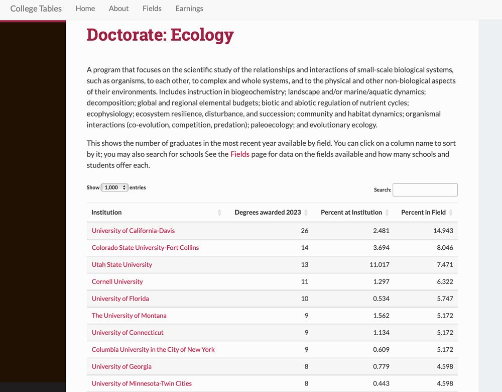The width and height of the screenshot is (502, 392).
Task: Open University of Georgia link
Action: (121, 367)
